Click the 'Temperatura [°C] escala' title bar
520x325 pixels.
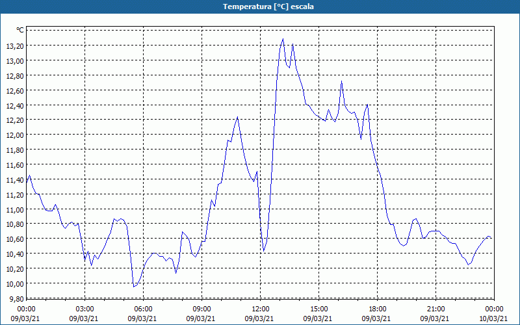point(260,6)
